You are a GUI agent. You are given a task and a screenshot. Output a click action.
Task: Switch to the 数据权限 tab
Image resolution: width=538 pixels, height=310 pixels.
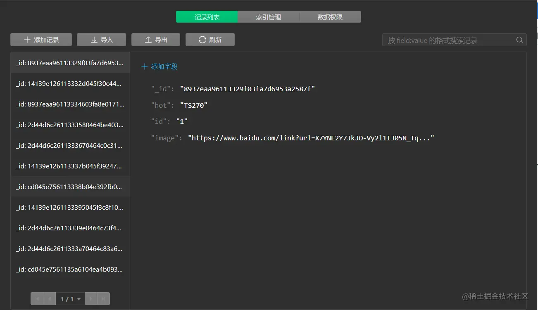pos(330,17)
